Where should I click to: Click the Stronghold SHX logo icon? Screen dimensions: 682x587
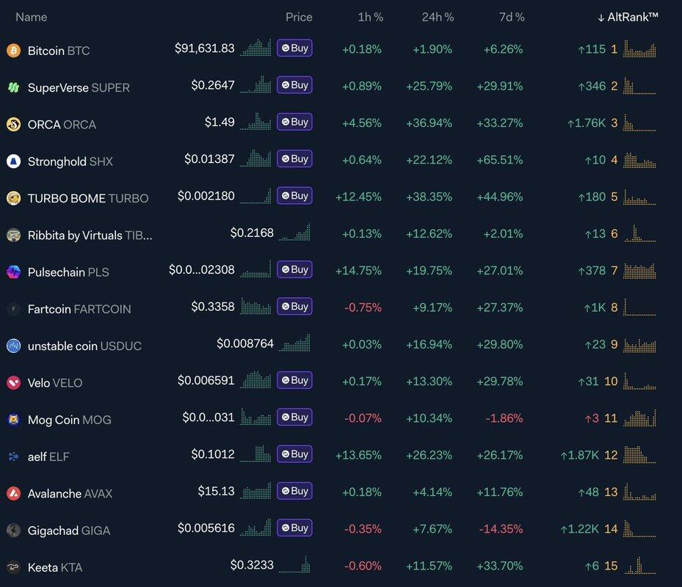(13, 161)
